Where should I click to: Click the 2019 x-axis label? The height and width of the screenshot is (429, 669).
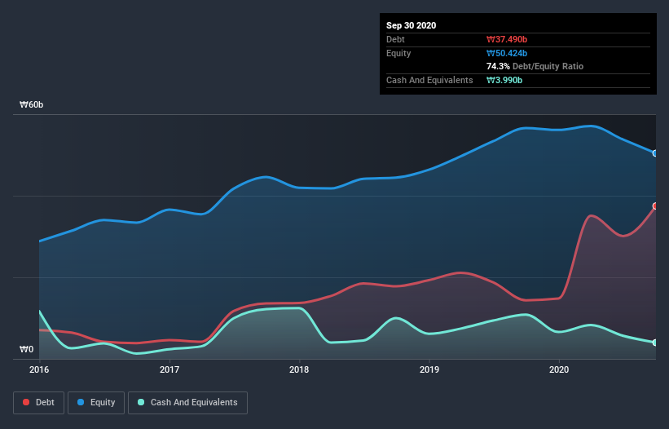tap(429, 369)
